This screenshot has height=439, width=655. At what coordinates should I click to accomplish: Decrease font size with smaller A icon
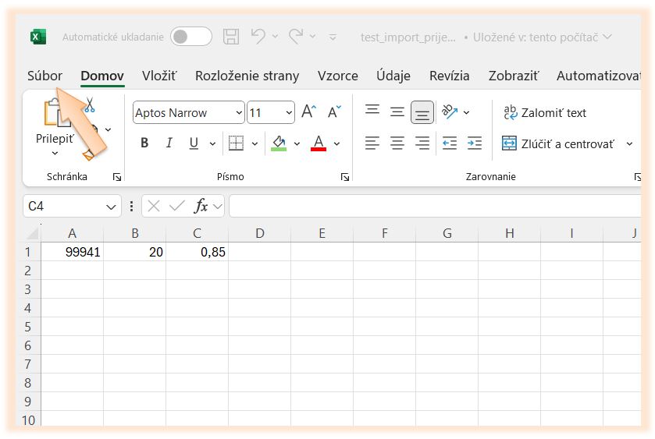(x=334, y=112)
